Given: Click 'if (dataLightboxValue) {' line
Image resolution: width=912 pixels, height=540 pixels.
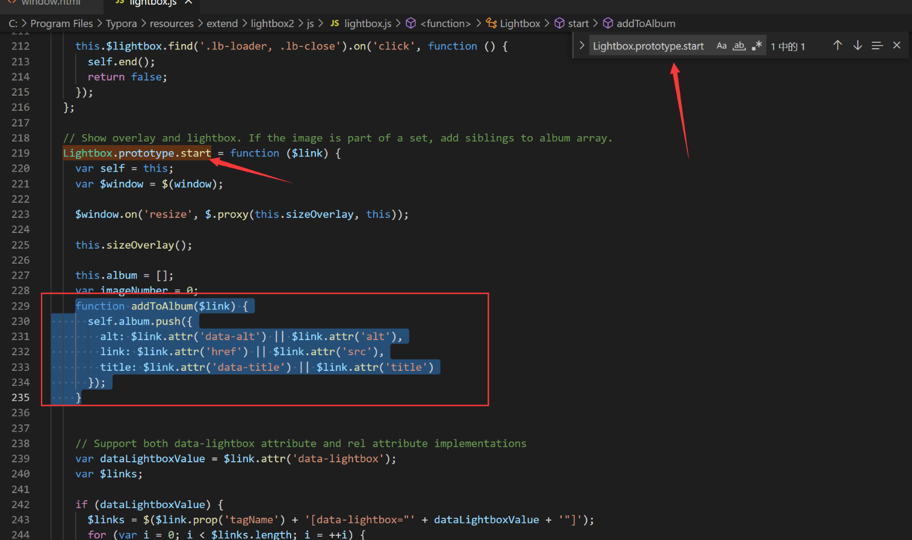Looking at the screenshot, I should coord(149,504).
